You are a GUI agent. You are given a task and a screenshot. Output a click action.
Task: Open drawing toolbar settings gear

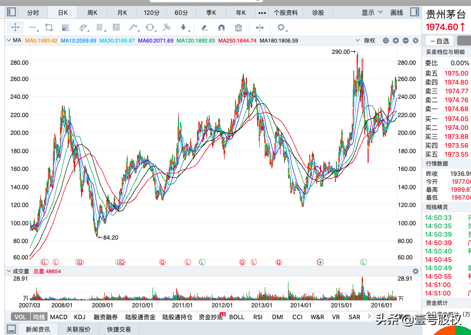coord(281,28)
